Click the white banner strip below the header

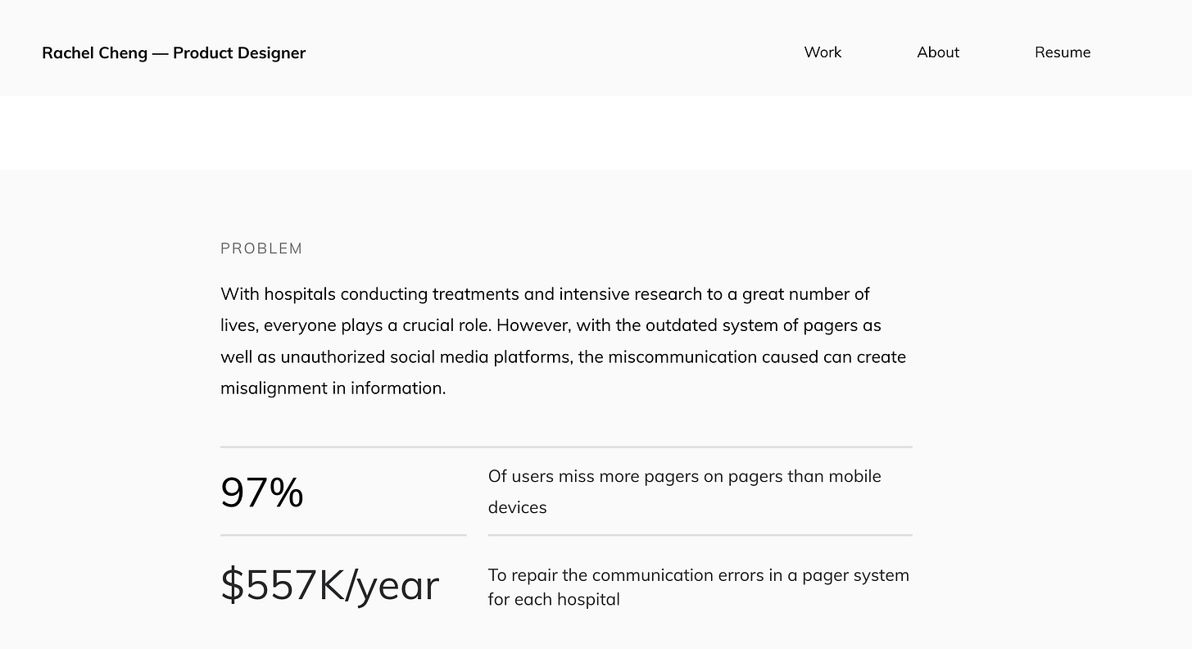click(x=596, y=132)
